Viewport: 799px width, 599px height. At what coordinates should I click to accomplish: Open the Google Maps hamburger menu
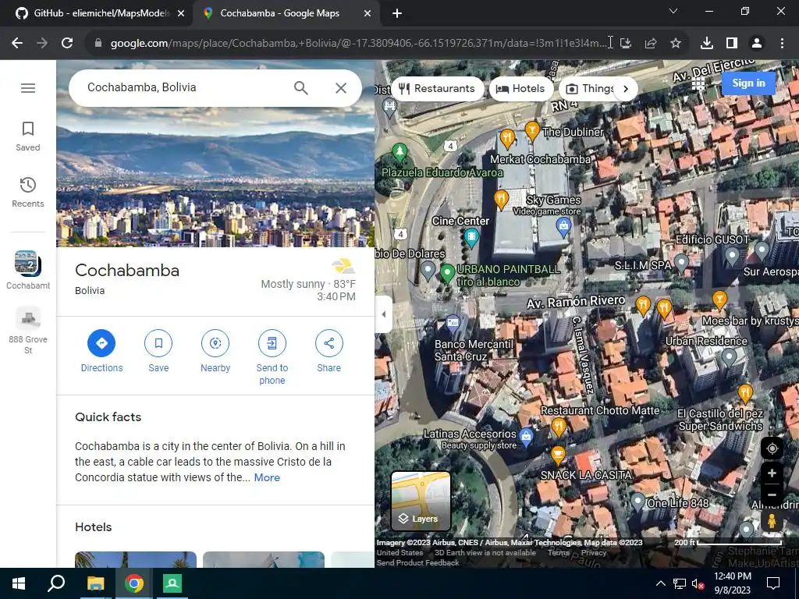28,88
